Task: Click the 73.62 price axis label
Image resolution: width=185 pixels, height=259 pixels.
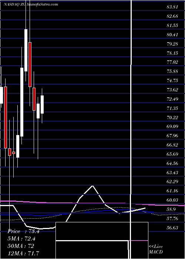Action: 172,90
